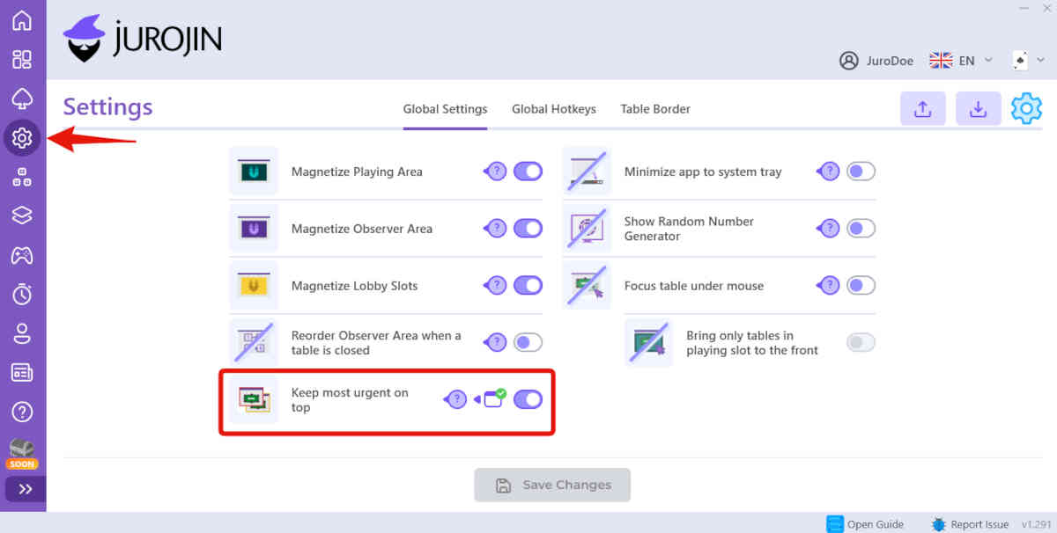Click the Show Random Number Generator thumbnail
Image resolution: width=1057 pixels, height=533 pixels.
click(587, 229)
